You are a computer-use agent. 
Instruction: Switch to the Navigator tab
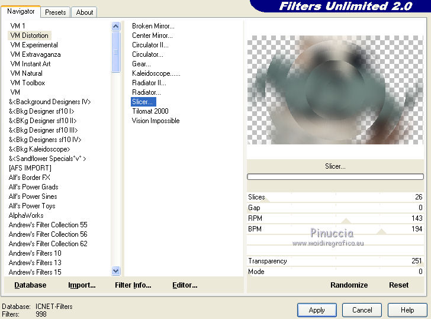click(21, 11)
